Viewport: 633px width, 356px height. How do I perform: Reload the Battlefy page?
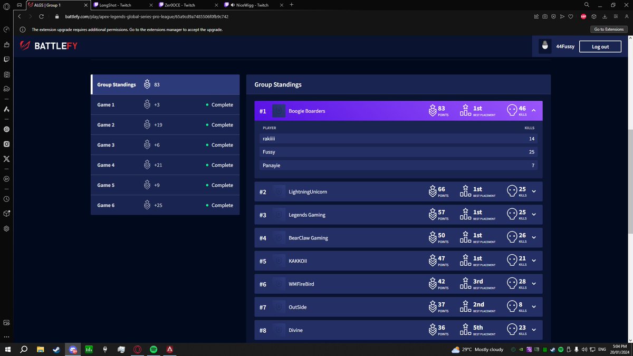coord(41,16)
